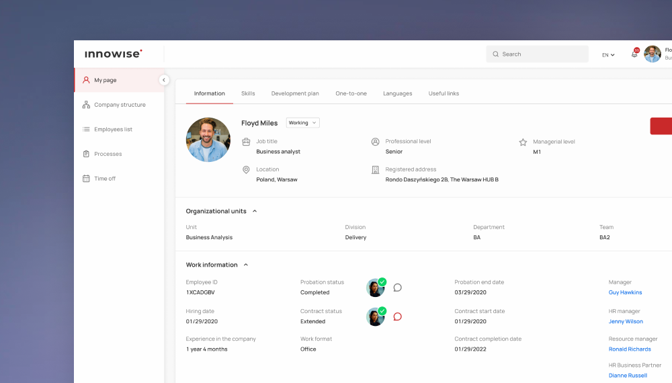Open Dianne Russell HR partner link
The height and width of the screenshot is (383, 672).
pyautogui.click(x=628, y=376)
